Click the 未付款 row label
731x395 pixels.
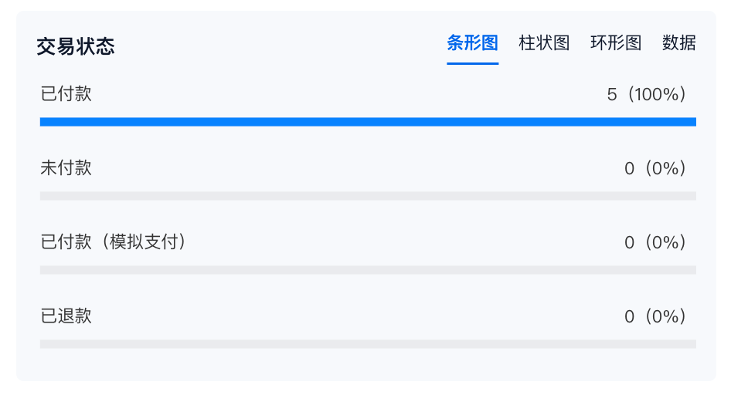(x=66, y=167)
